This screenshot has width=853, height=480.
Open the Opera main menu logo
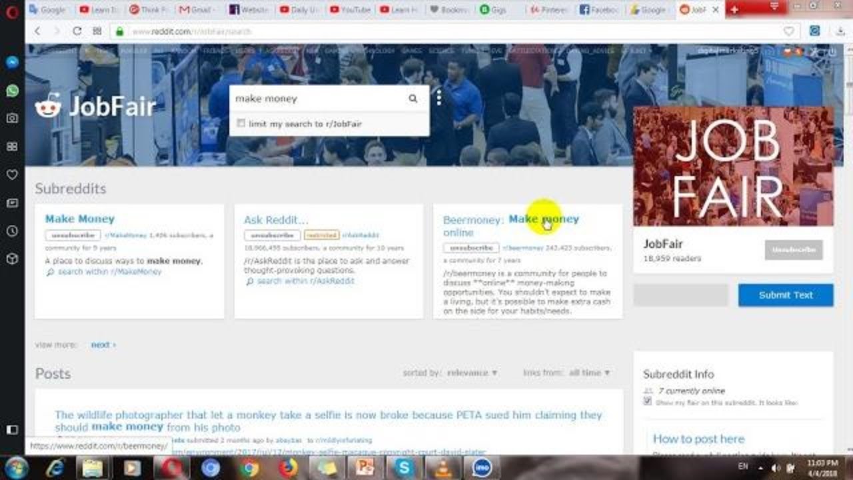tap(11, 11)
